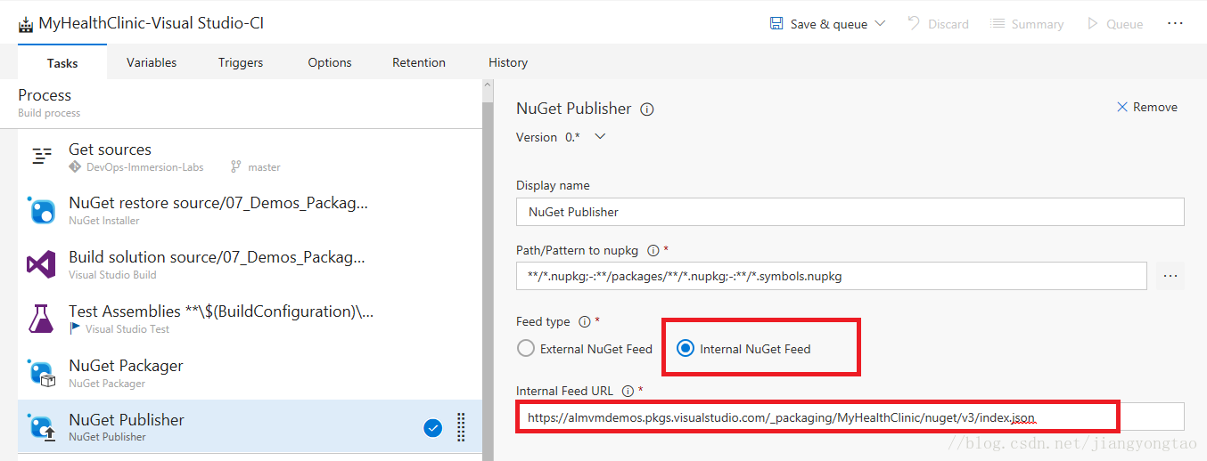Open the Summary view

(x=1027, y=24)
